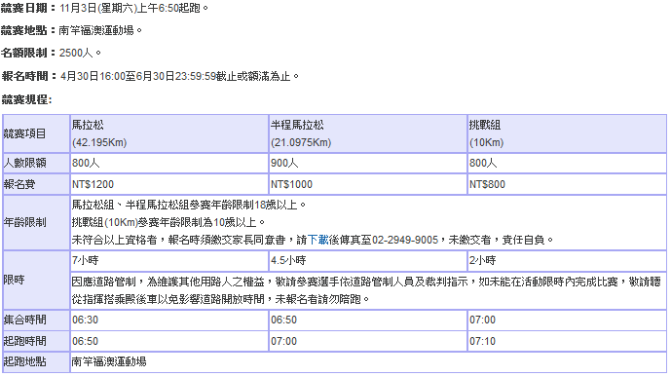Image resolution: width=671 pixels, height=377 pixels.
Task: Click the line about 10歲以上 age limit
Action: [x=168, y=222]
